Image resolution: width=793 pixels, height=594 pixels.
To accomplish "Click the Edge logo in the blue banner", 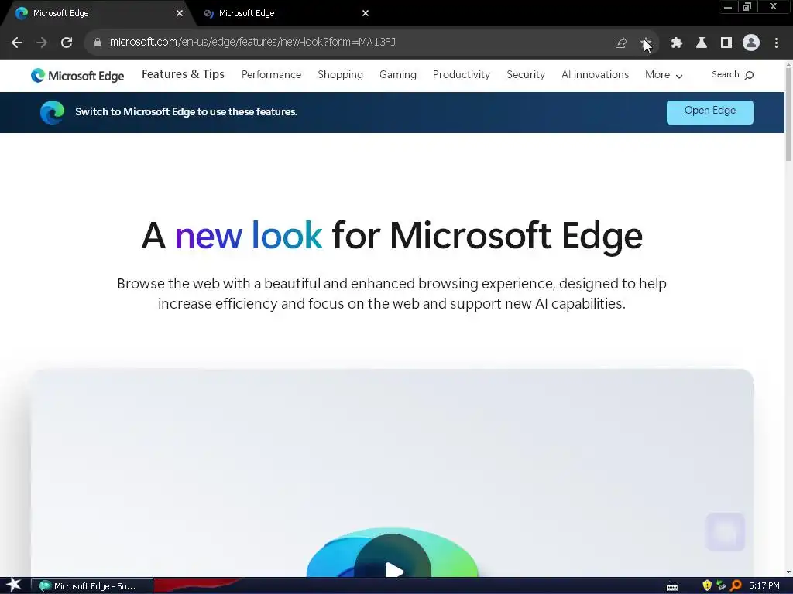I will [52, 112].
